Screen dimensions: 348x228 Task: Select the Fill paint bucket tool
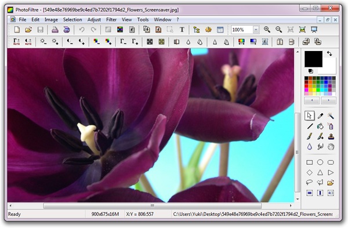pyautogui.click(x=320, y=126)
